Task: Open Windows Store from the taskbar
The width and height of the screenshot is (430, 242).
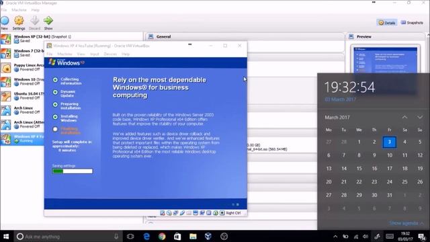Action: [x=177, y=237]
